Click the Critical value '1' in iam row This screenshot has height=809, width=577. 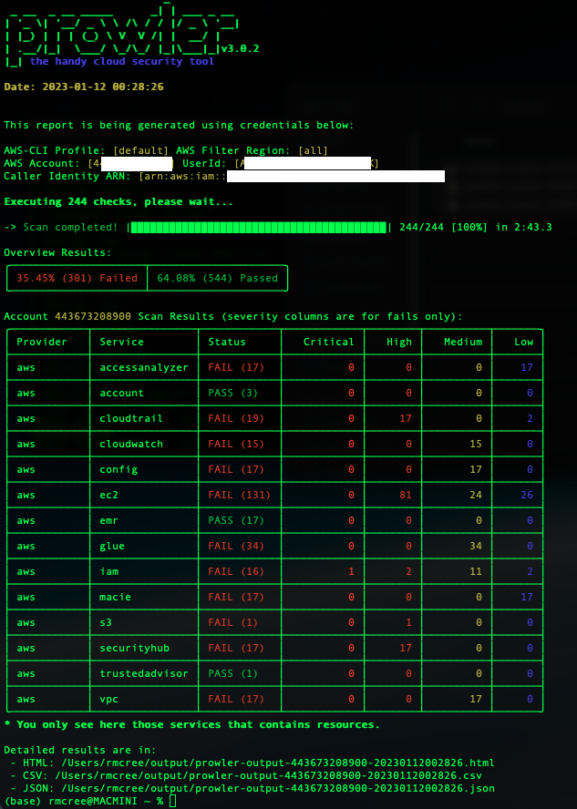tap(352, 571)
